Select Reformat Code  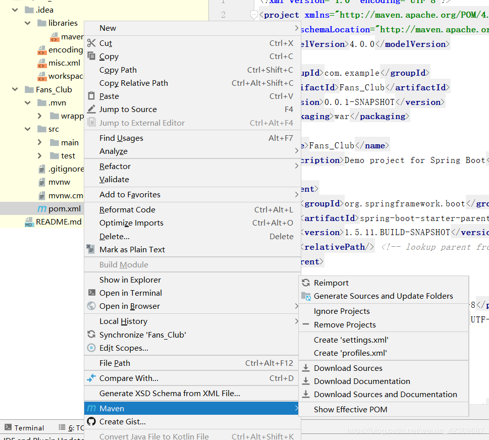point(192,209)
